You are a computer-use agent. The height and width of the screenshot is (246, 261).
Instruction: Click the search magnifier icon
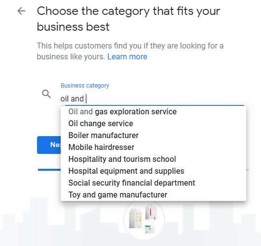click(46, 94)
